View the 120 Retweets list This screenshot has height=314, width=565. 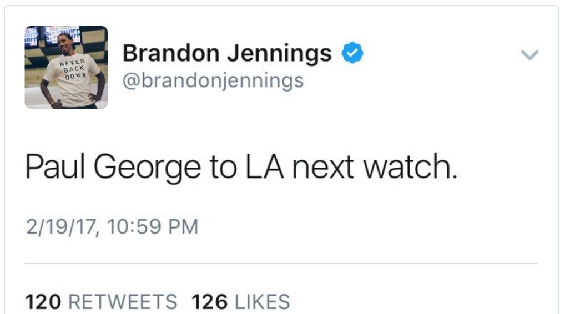(102, 302)
